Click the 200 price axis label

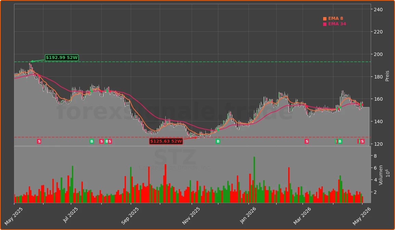click(378, 54)
